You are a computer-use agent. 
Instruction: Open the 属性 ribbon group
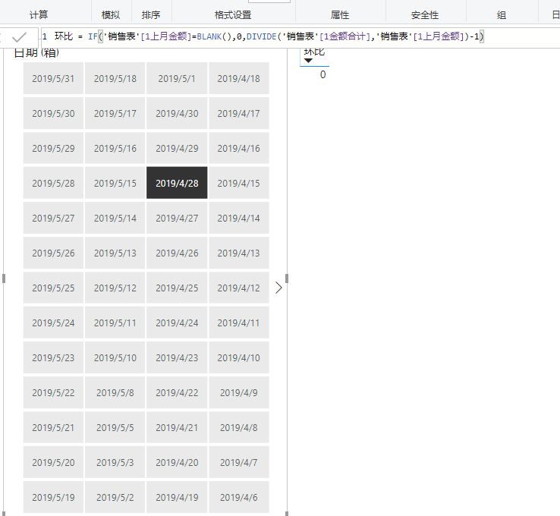pos(340,15)
